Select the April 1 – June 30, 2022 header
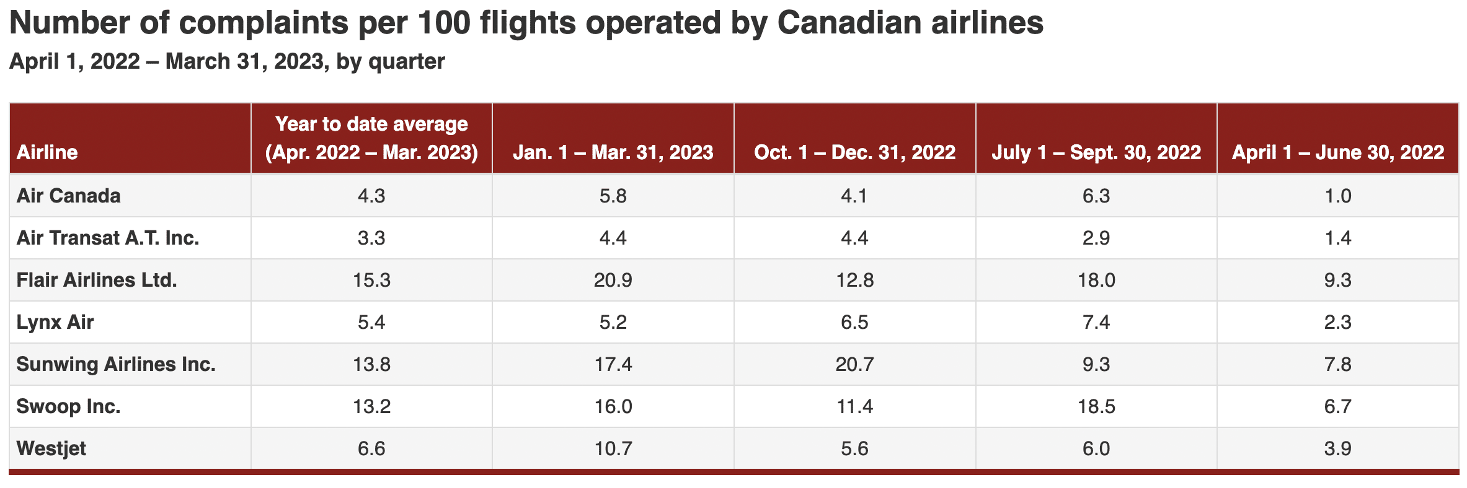This screenshot has height=488, width=1467. [1337, 152]
